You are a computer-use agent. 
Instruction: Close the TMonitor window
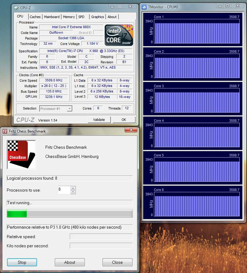coord(238,5)
